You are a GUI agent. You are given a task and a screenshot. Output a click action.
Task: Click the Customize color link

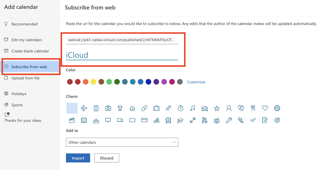click(196, 82)
